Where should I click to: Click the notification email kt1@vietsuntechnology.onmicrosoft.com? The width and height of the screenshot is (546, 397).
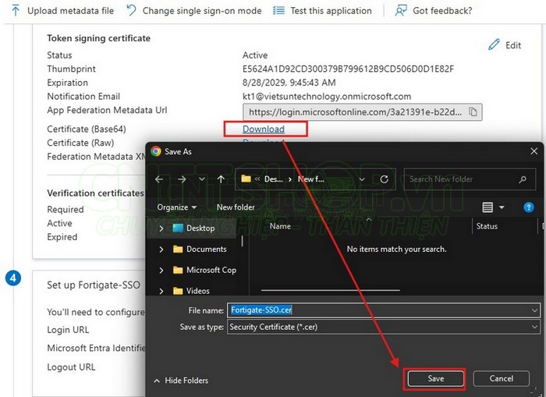[x=327, y=97]
